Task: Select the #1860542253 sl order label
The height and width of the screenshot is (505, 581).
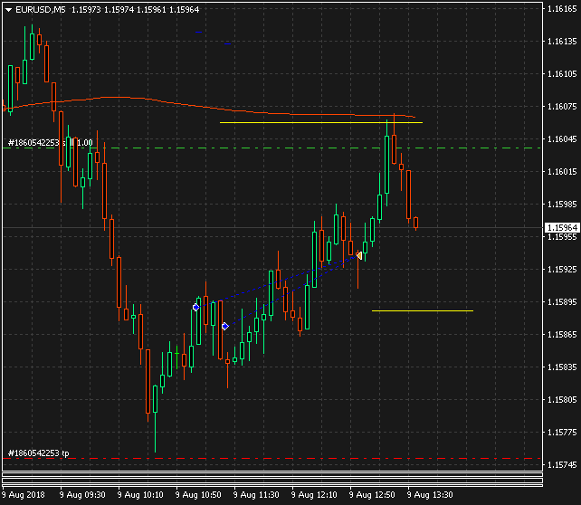Action: (49, 142)
